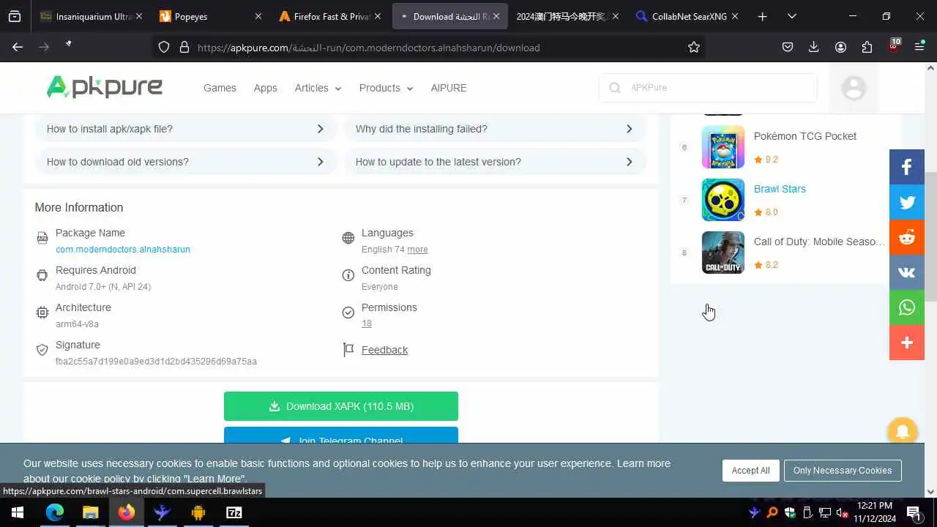Viewport: 937px width, 527px height.
Task: Open Firefox downloads panel
Action: tap(813, 47)
